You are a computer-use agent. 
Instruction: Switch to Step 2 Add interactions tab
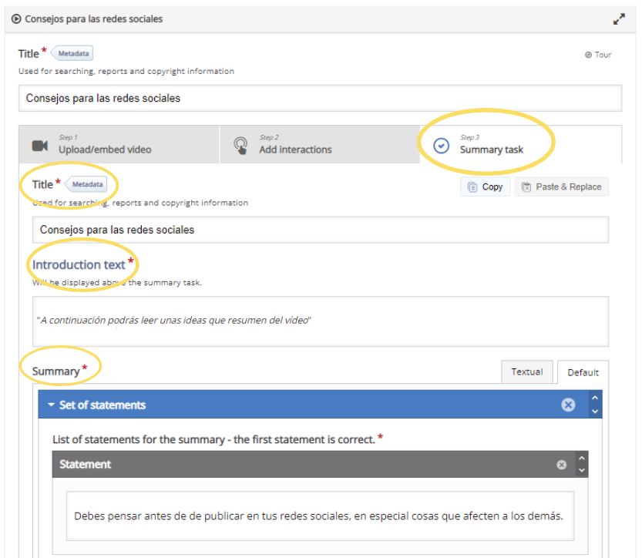319,144
